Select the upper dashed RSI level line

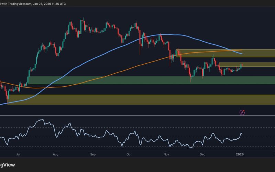137,128
